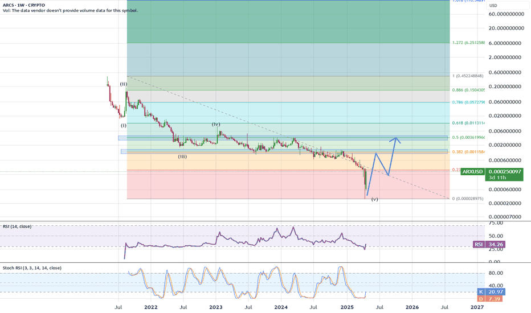Select the (i) wave label
Image resolution: width=531 pixels, height=313 pixels.
coord(124,126)
